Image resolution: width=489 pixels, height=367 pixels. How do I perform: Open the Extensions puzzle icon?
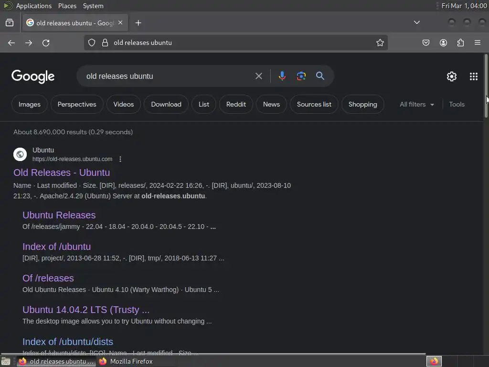click(460, 43)
